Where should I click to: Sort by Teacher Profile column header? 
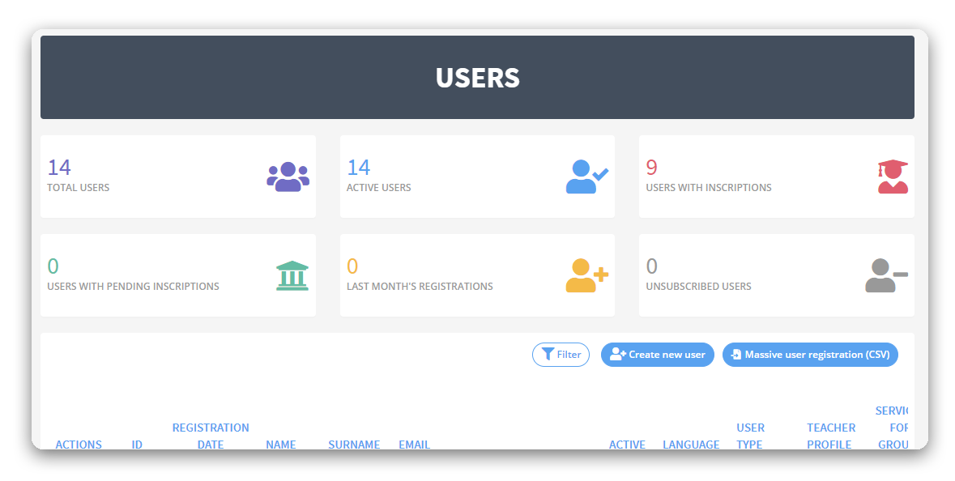[x=830, y=436]
